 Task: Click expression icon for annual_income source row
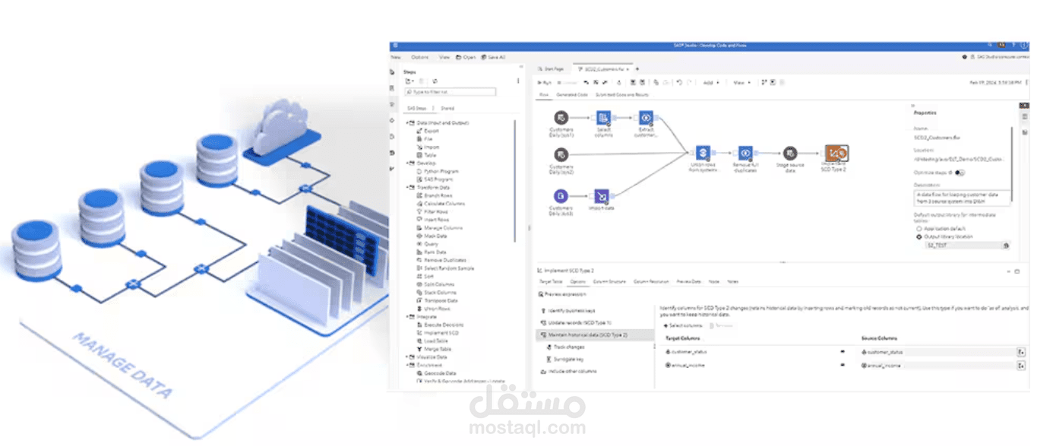1020,366
